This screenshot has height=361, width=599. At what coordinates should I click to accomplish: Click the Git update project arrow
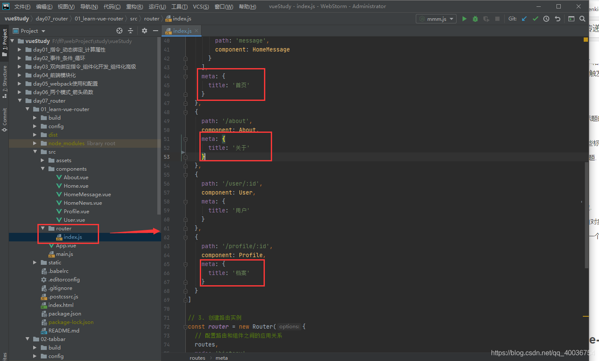[x=524, y=19]
